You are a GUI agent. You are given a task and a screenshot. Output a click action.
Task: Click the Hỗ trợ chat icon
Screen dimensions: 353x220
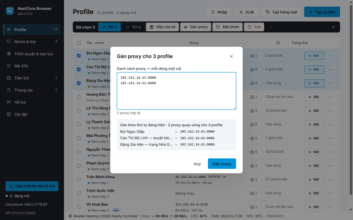click(x=9, y=102)
